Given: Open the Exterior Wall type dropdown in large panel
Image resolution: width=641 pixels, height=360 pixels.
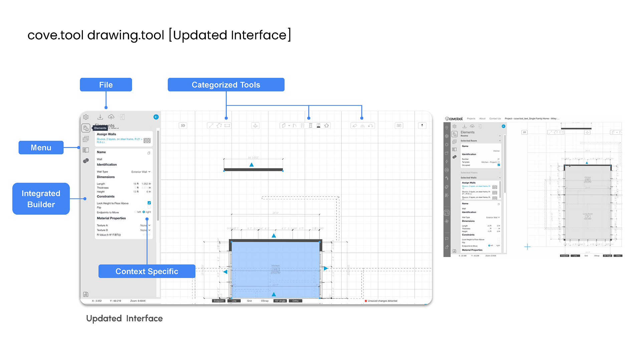Looking at the screenshot, I should 141,172.
